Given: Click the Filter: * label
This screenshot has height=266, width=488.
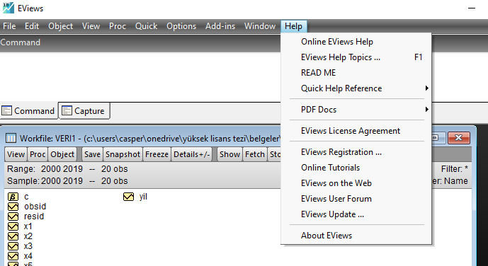Looking at the screenshot, I should [x=455, y=169].
